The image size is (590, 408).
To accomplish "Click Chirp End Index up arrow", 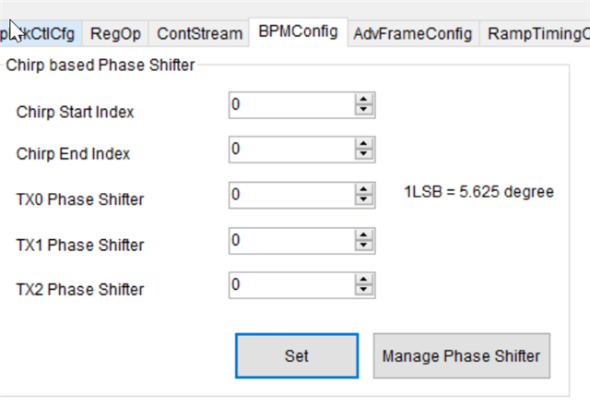I will coord(364,143).
